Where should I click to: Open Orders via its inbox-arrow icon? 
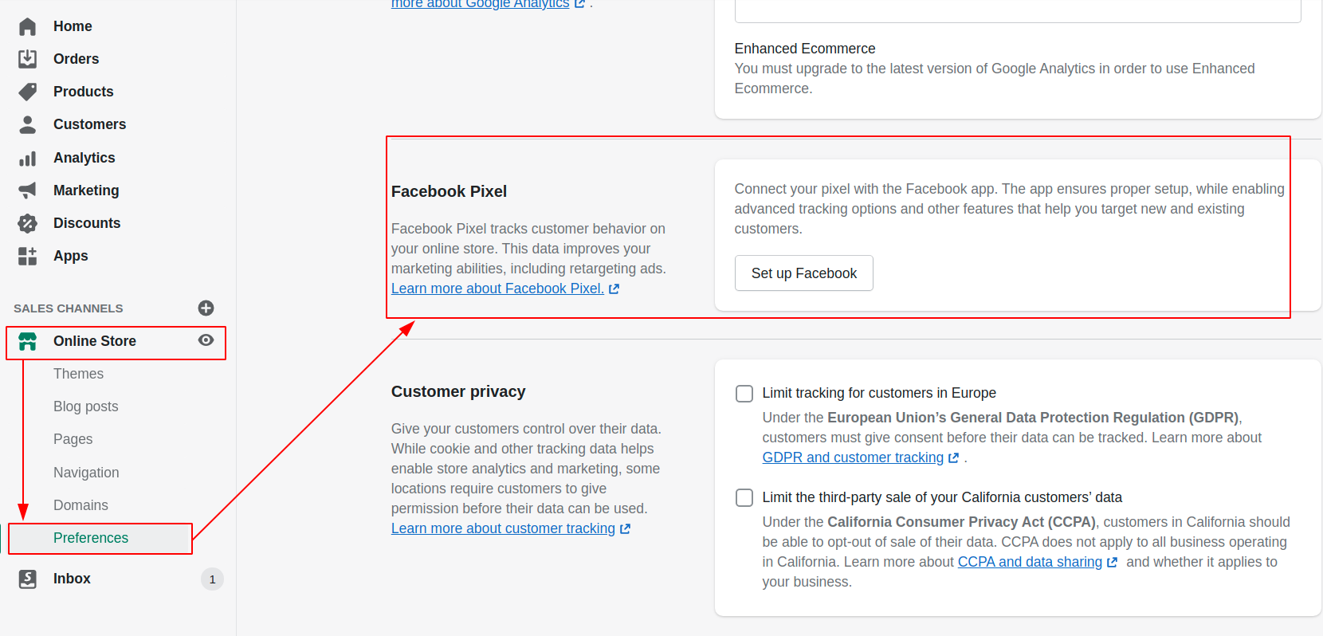pyautogui.click(x=27, y=59)
